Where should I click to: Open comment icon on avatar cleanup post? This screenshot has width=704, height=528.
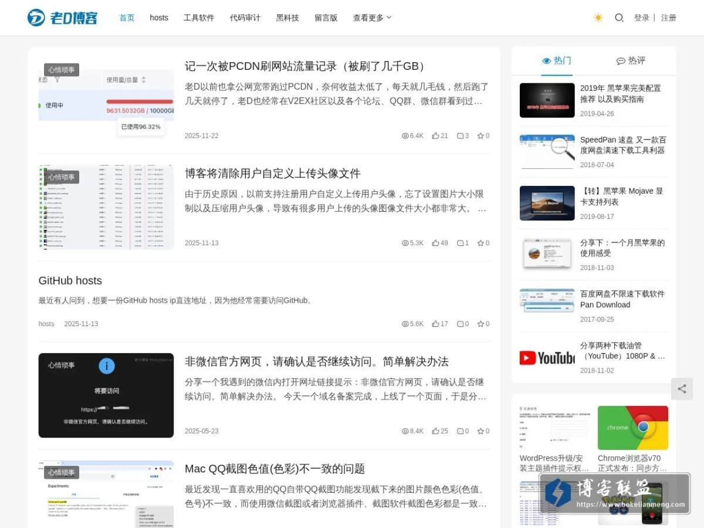click(460, 243)
